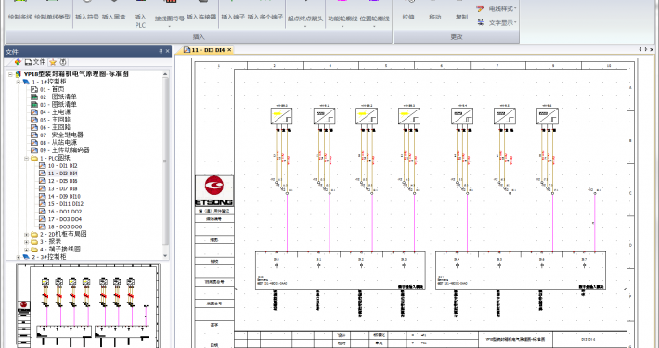Expand the 3 - 报表 folder node

coord(27,242)
